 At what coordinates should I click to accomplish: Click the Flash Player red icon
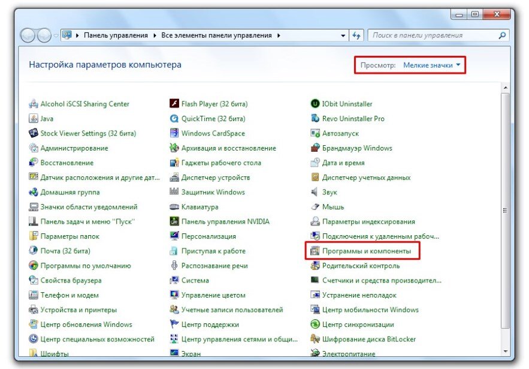coord(174,104)
